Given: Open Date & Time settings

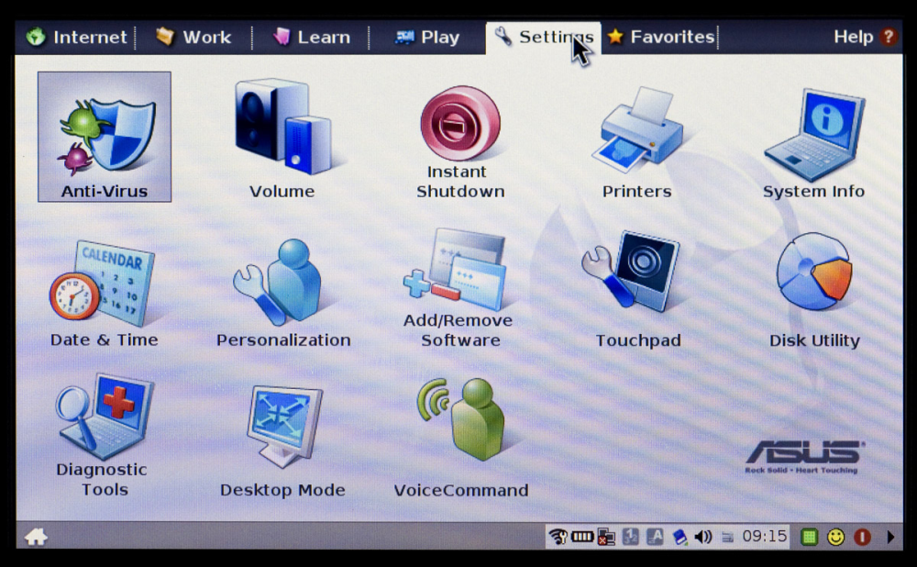Looking at the screenshot, I should [x=105, y=294].
